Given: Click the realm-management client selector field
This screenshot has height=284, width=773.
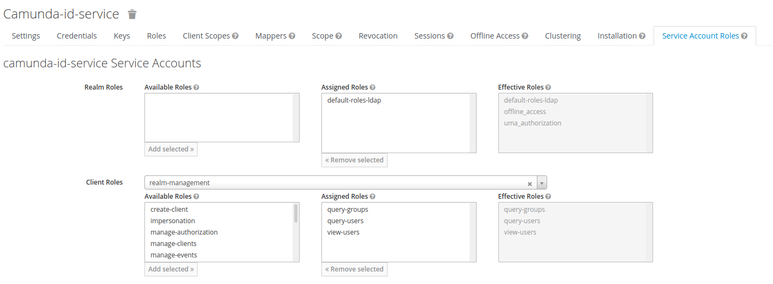Looking at the screenshot, I should (x=337, y=183).
